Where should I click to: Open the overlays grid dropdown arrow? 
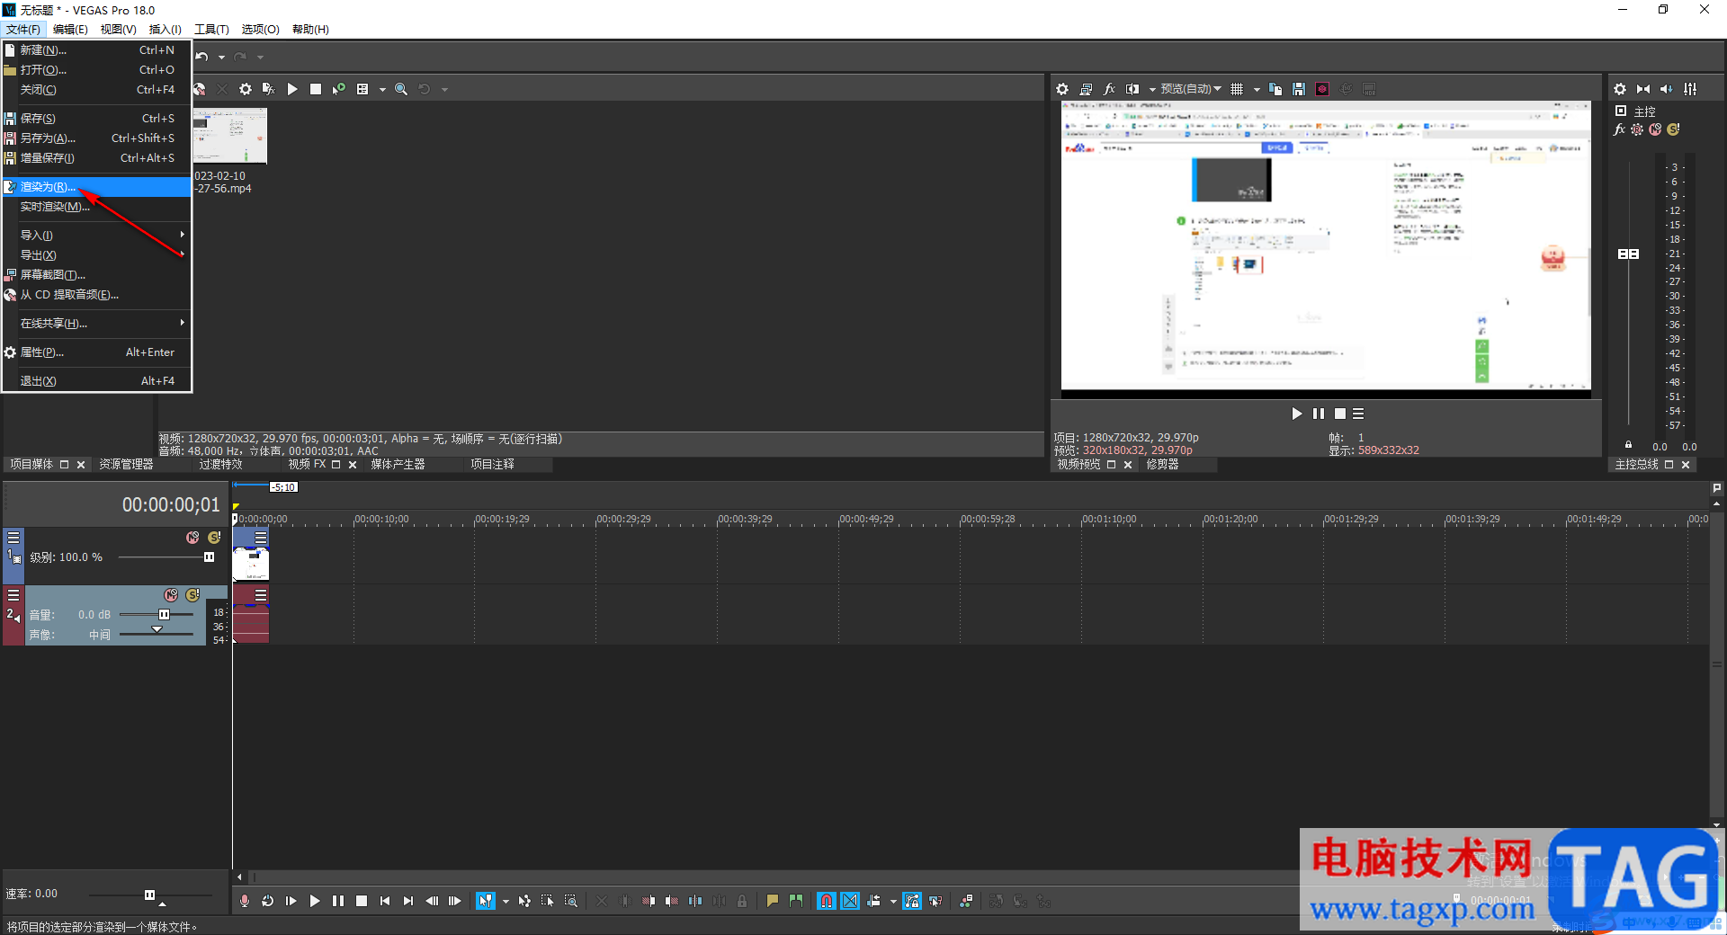tap(1257, 89)
